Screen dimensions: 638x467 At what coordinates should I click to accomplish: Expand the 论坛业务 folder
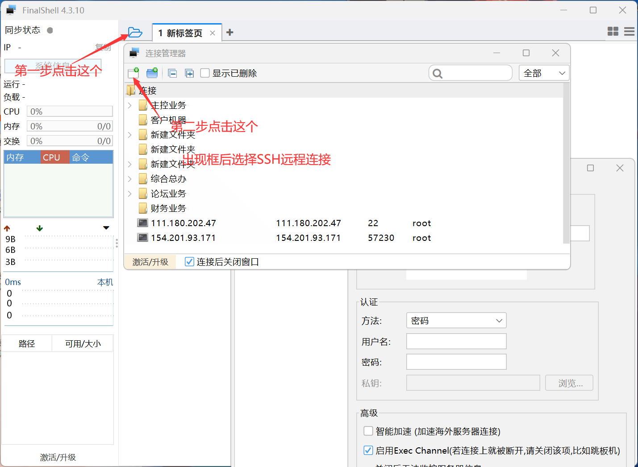coord(129,194)
